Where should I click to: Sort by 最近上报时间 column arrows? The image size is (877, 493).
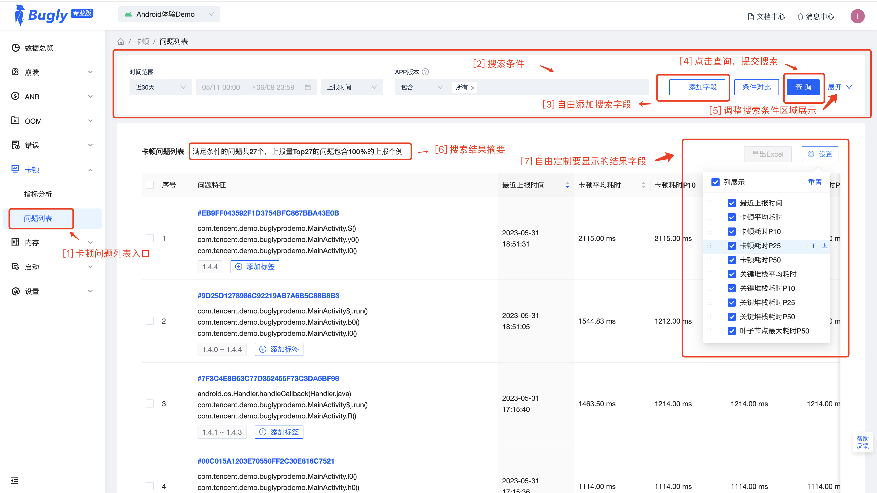pos(567,185)
